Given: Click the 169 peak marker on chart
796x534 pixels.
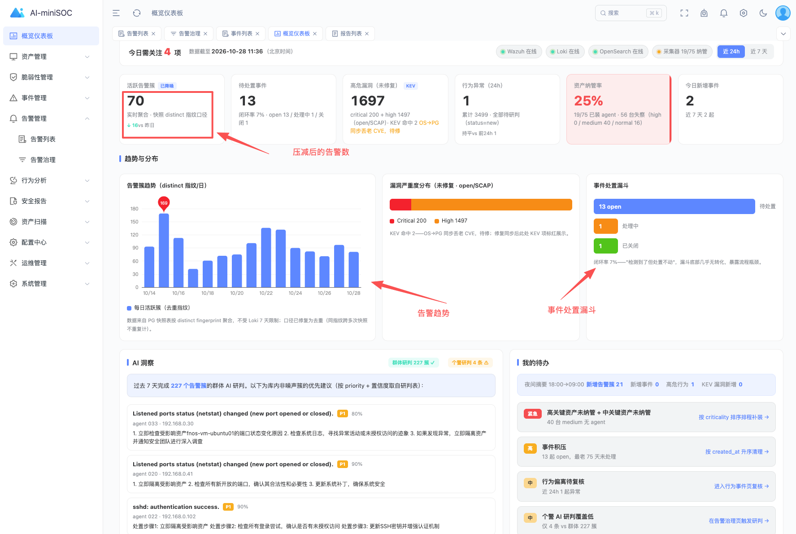Looking at the screenshot, I should pyautogui.click(x=164, y=203).
